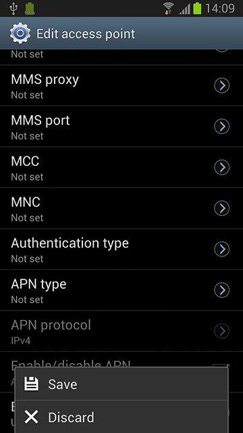The image size is (243, 433).
Task: Expand the MCC setting arrow
Action: pos(222,167)
